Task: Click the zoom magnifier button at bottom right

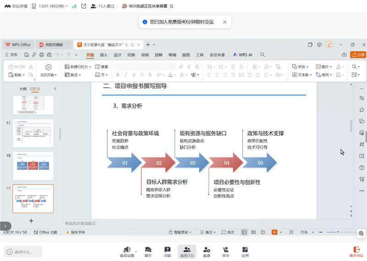Action: [x=361, y=233]
